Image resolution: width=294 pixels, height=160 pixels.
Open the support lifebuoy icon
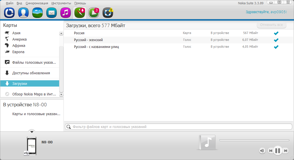108,13
